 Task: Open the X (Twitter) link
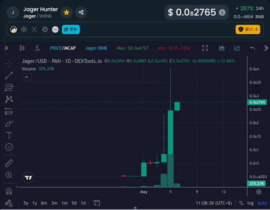tap(35, 29)
